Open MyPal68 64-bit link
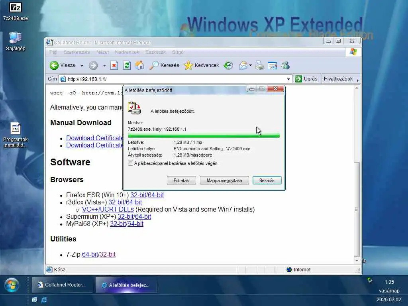 [x=135, y=224]
